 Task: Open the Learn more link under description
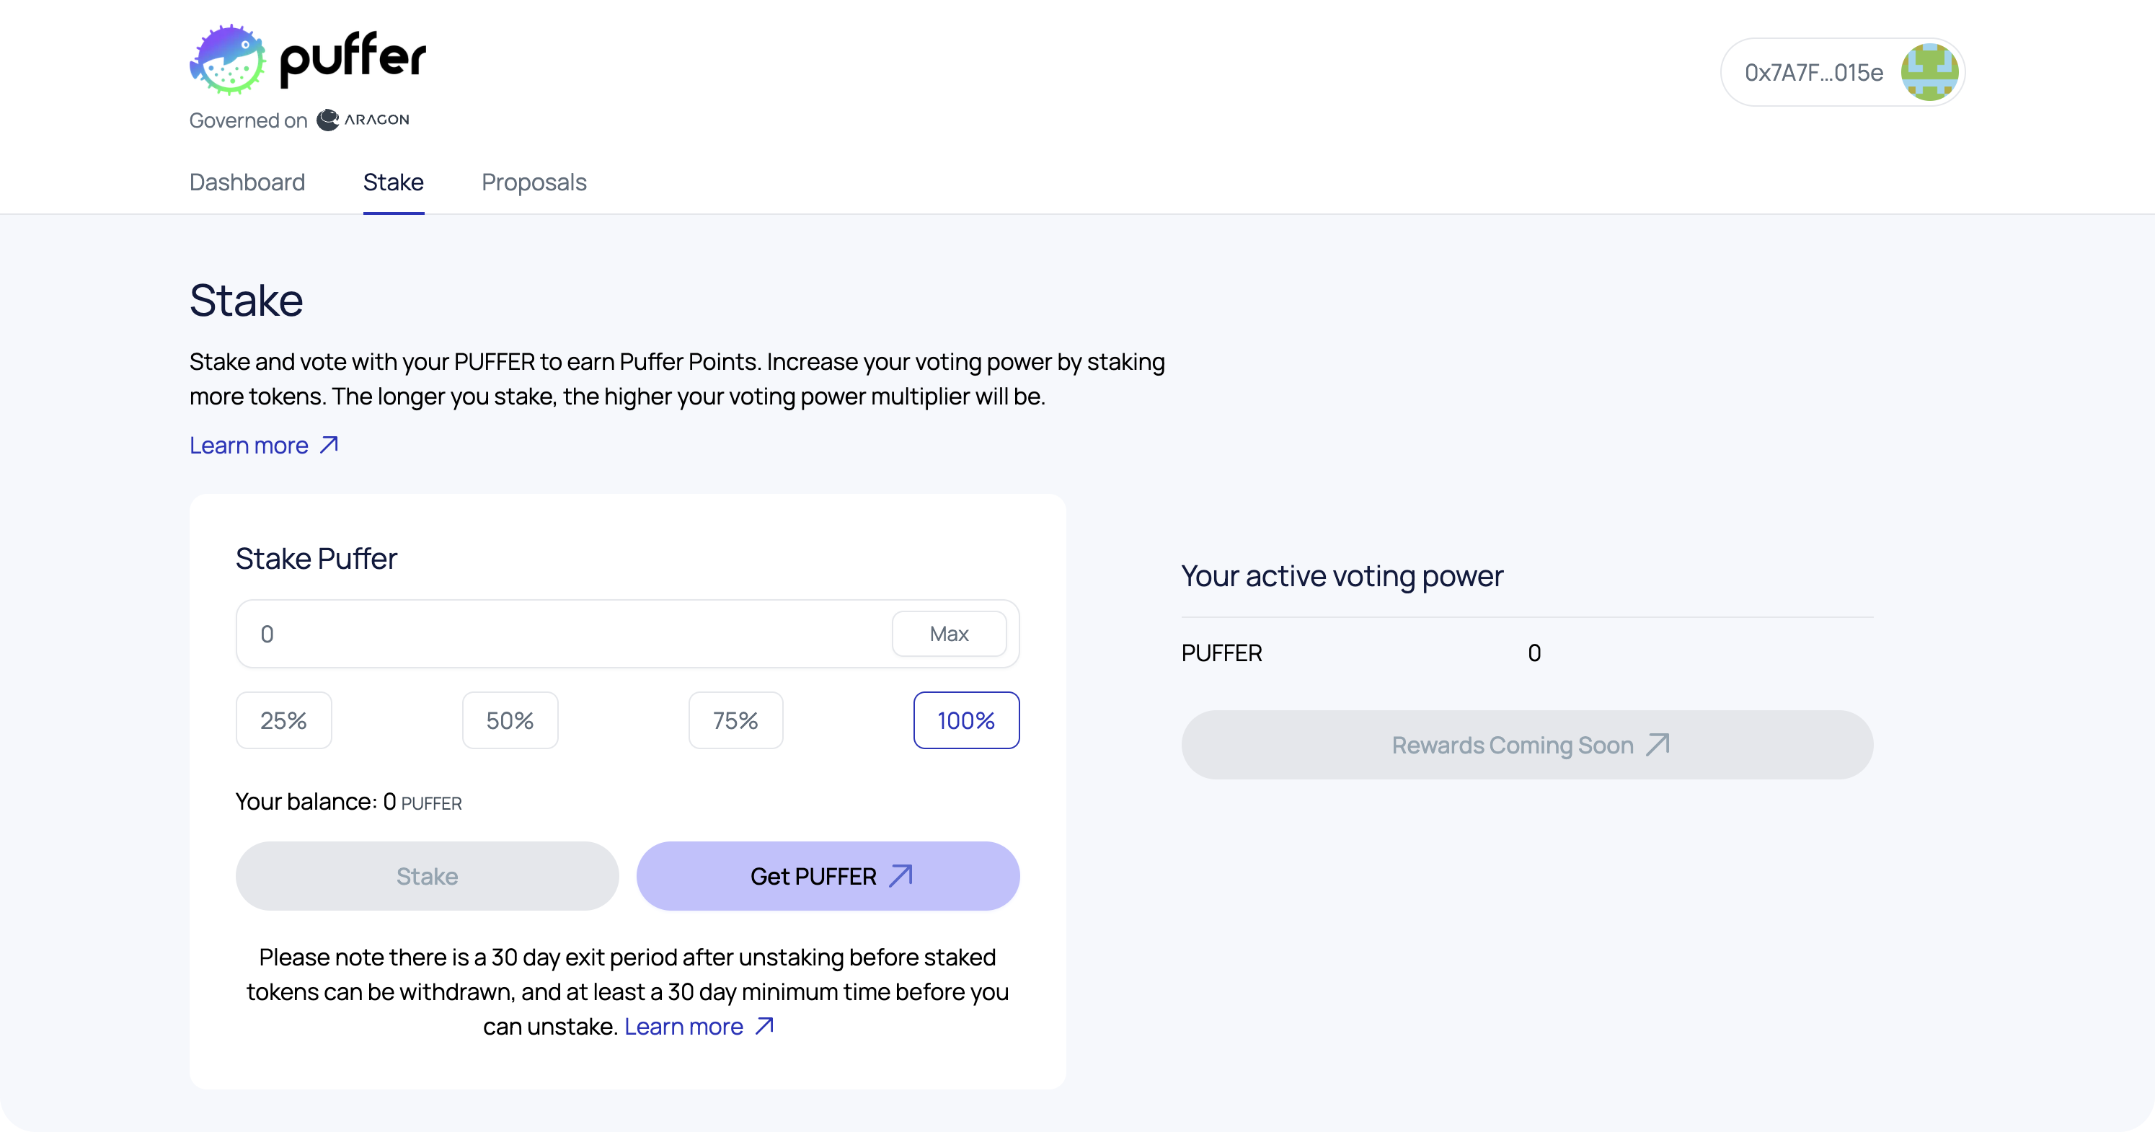click(x=249, y=445)
